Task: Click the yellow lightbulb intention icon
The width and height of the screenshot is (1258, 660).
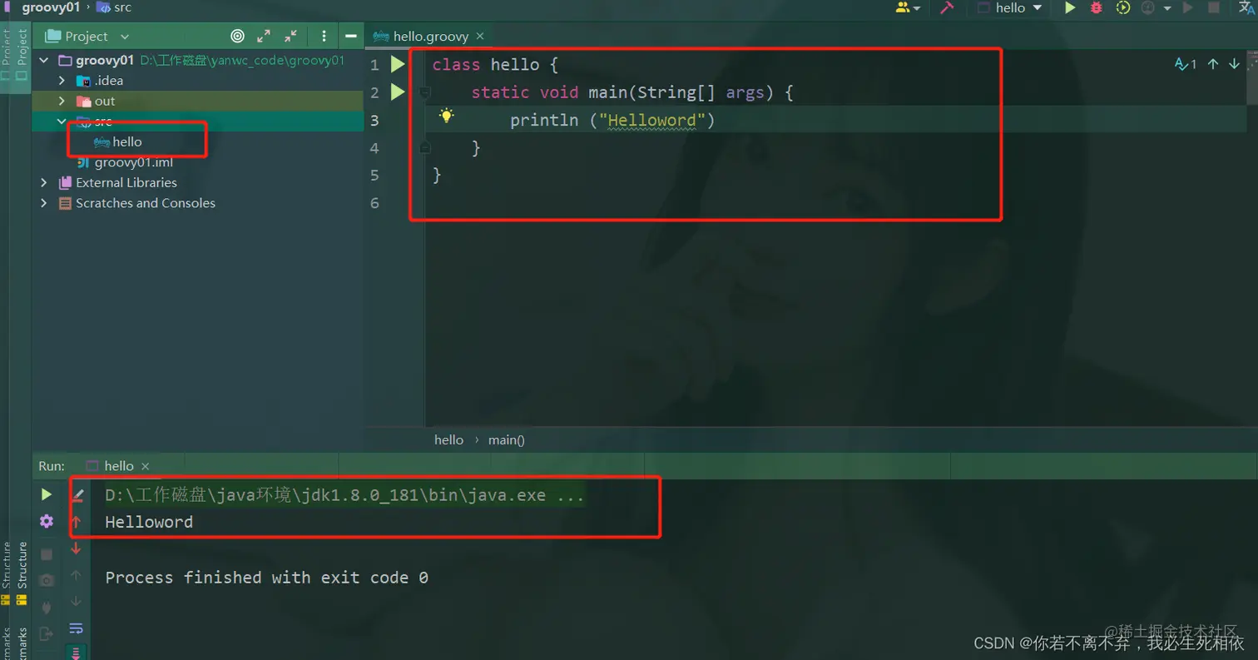Action: tap(446, 117)
